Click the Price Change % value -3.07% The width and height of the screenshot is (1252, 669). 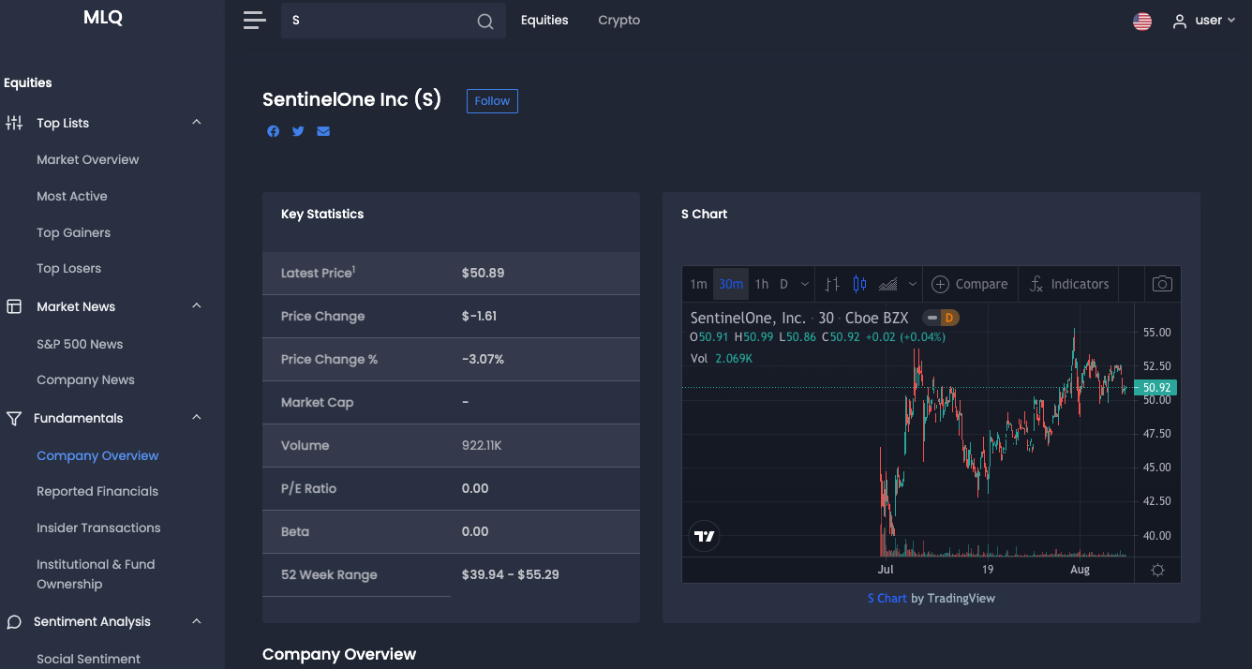(483, 359)
